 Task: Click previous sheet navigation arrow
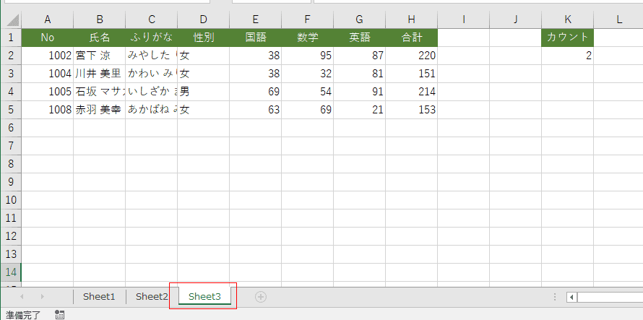(x=22, y=296)
